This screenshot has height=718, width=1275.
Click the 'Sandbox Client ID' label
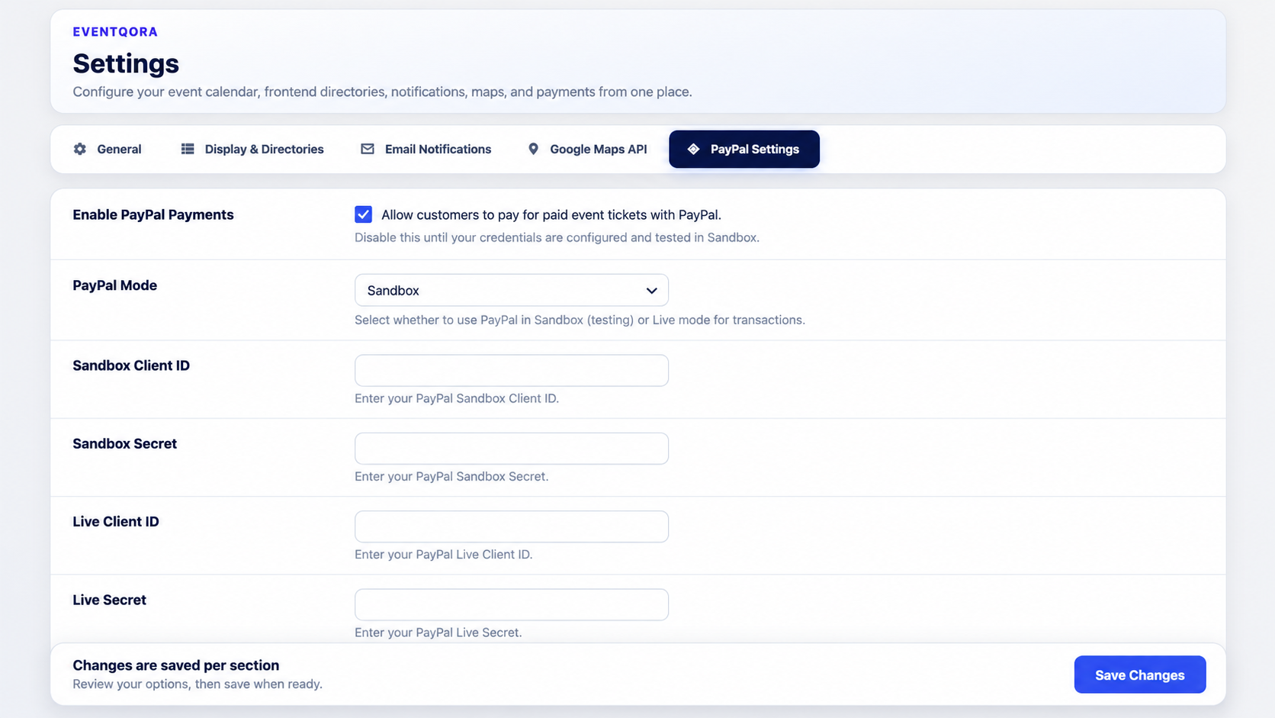point(131,365)
